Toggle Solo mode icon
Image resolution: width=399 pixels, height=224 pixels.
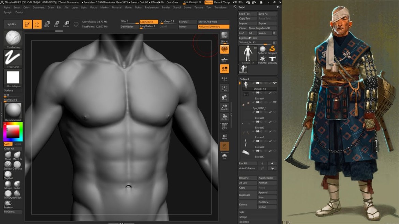224,156
